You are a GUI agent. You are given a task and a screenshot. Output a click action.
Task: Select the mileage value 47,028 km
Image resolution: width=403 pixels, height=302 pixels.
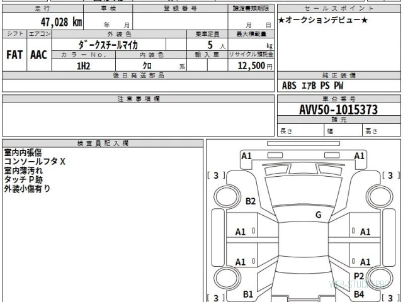tap(62, 22)
